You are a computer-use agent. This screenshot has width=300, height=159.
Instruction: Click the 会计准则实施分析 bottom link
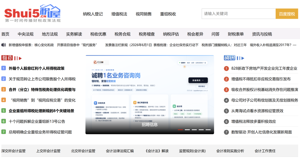[230, 151]
